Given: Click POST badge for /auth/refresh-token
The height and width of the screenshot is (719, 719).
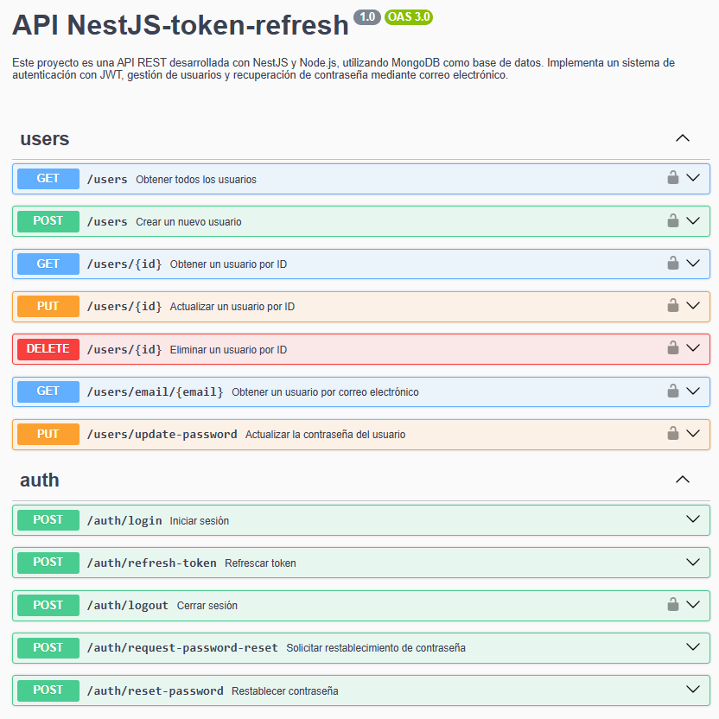Looking at the screenshot, I should pos(48,563).
